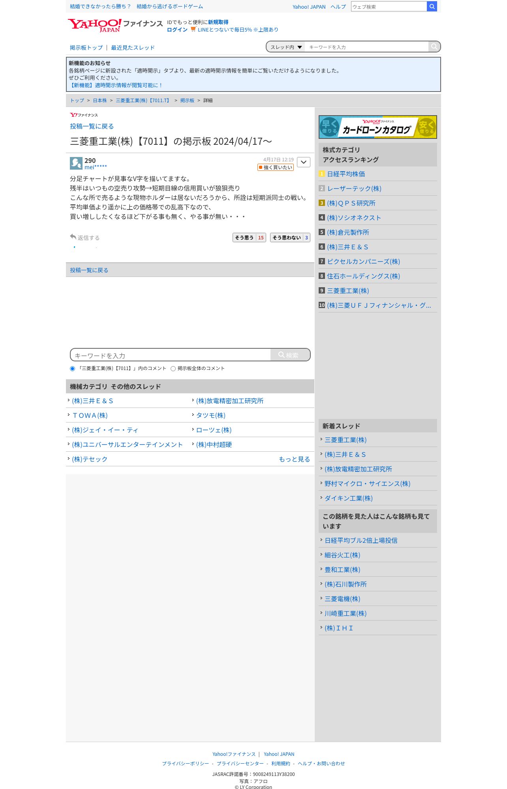507x789 pixels.
Task: Open 川崎重工業(株) link
Action: coord(346,613)
